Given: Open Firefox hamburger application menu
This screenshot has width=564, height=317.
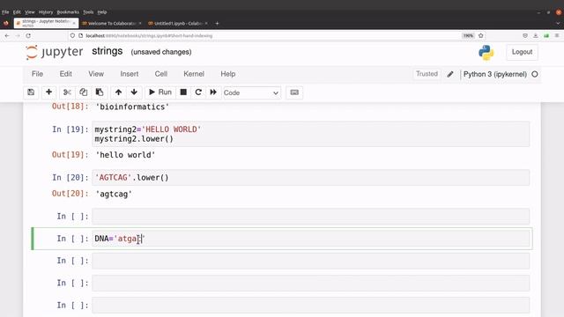Looking at the screenshot, I should (557, 35).
